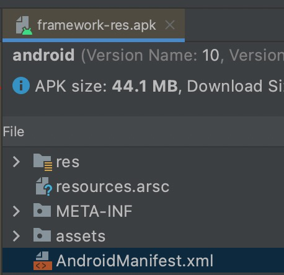Select META-INF in the file tree
Viewport: 284px width, 275px height.
click(94, 211)
